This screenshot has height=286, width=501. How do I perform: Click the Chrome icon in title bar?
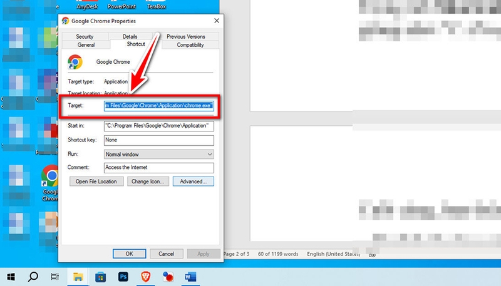(x=66, y=21)
